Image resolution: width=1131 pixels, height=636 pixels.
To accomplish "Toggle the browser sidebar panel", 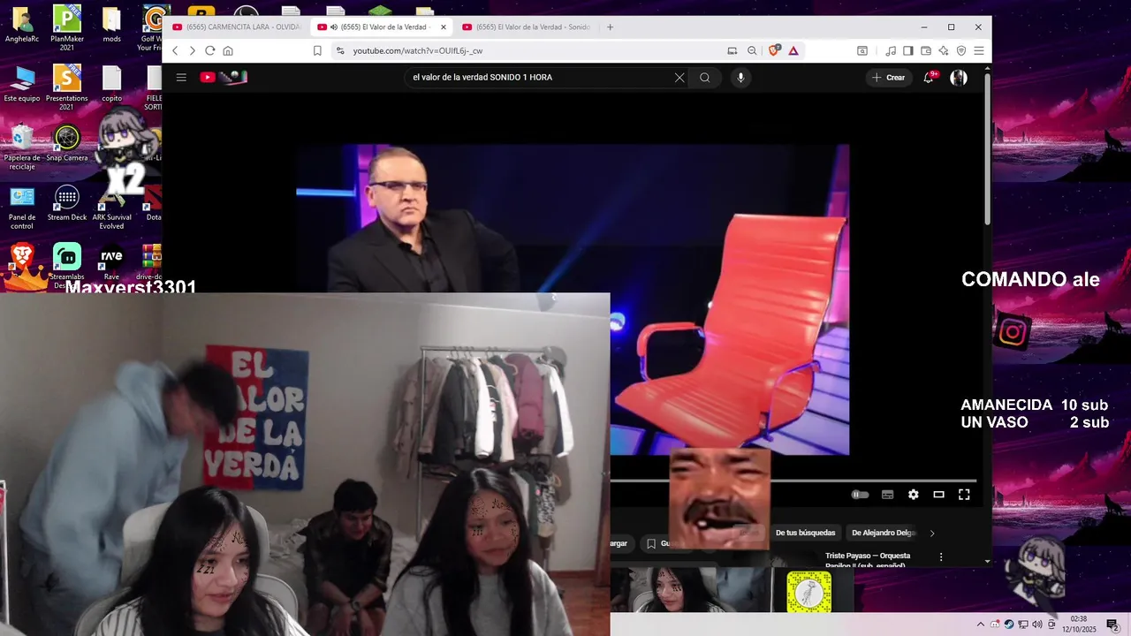I will pyautogui.click(x=907, y=51).
